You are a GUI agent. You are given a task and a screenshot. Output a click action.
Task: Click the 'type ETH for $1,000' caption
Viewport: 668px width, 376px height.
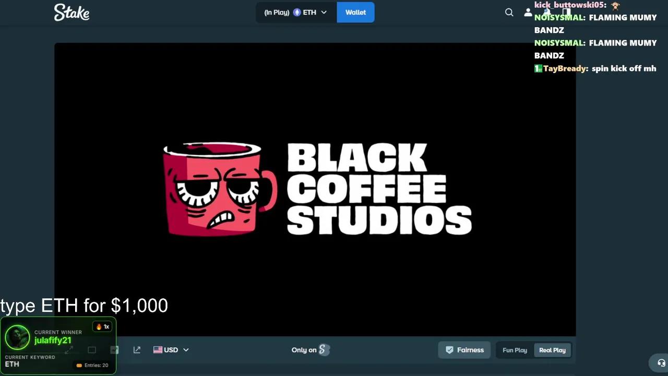(84, 305)
